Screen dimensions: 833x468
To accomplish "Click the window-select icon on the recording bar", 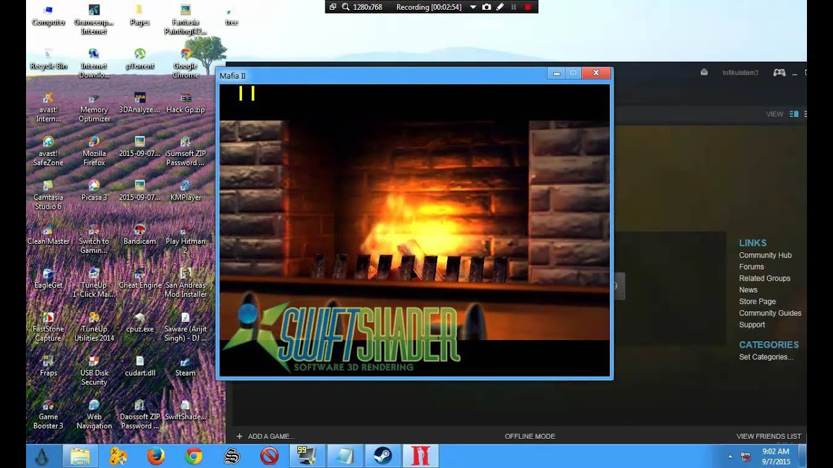I will click(333, 7).
